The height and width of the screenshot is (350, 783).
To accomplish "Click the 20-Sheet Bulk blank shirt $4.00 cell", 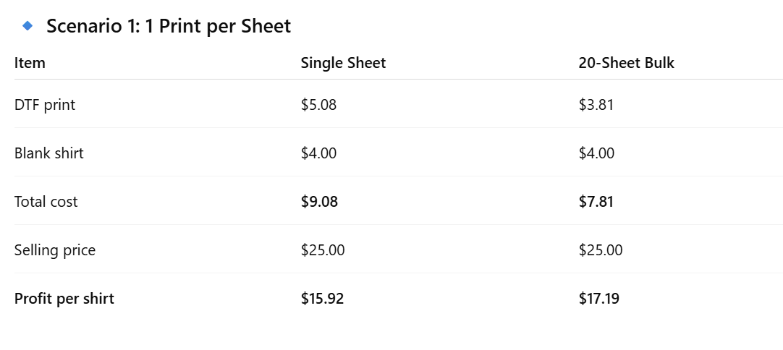I will click(x=596, y=153).
